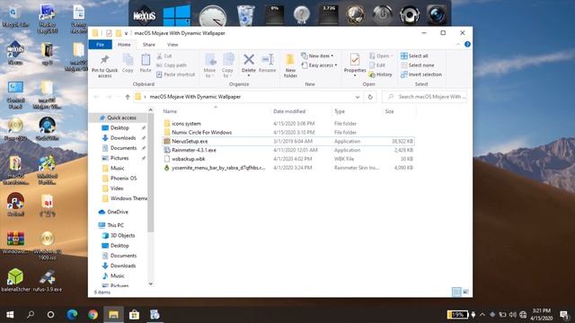Open the New item dropdown

click(317, 56)
